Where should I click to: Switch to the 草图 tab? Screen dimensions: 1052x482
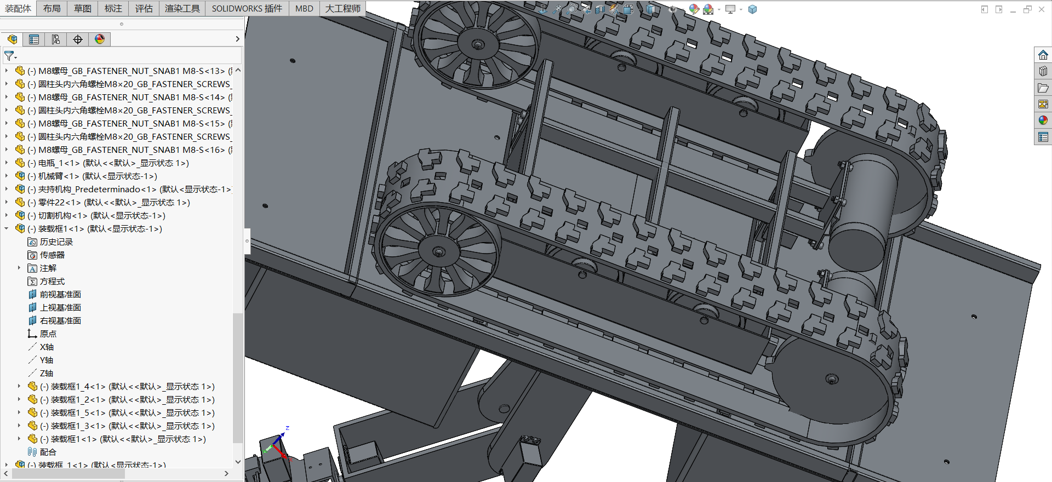click(83, 8)
